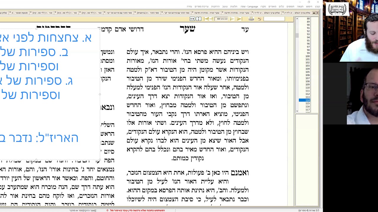
Task: Select page 110 in the page list
Action: tap(307, 88)
